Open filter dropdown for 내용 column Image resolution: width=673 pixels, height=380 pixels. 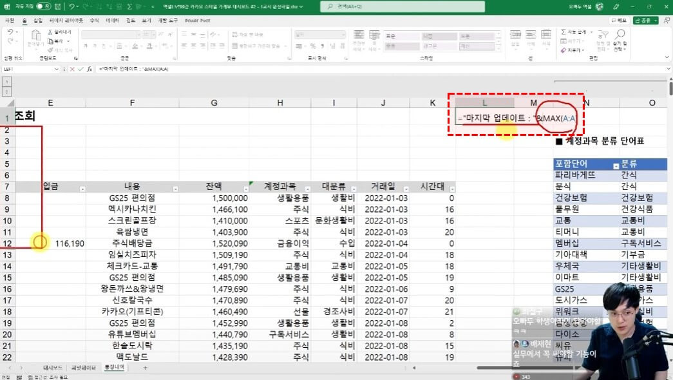[x=175, y=189]
